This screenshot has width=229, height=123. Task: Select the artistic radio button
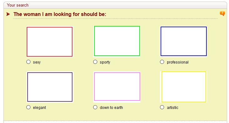162,107
